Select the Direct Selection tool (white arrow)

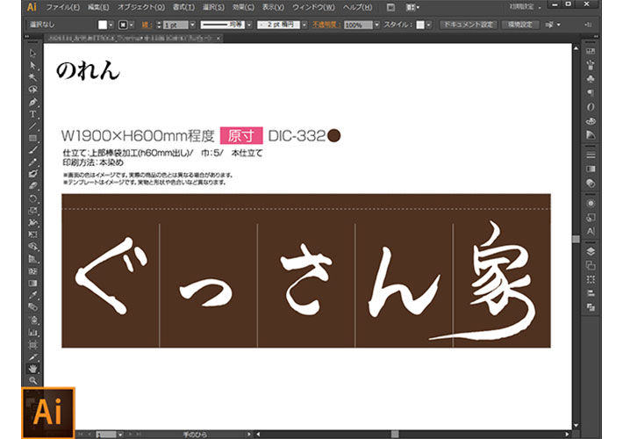[x=32, y=65]
